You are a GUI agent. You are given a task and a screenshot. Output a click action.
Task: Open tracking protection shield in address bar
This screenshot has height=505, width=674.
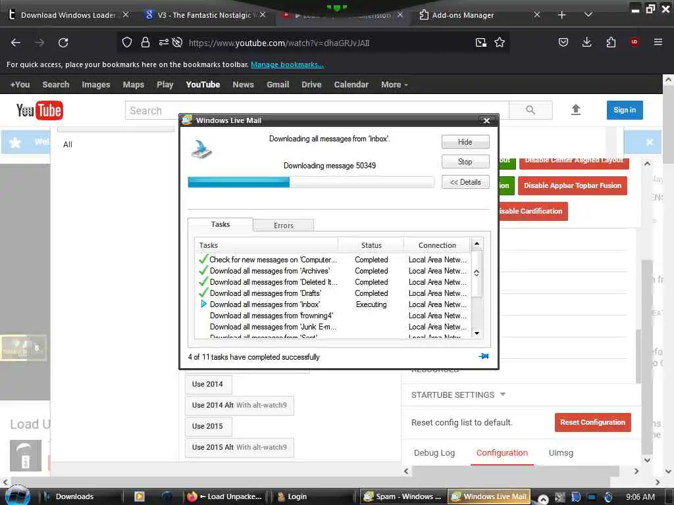coord(127,43)
